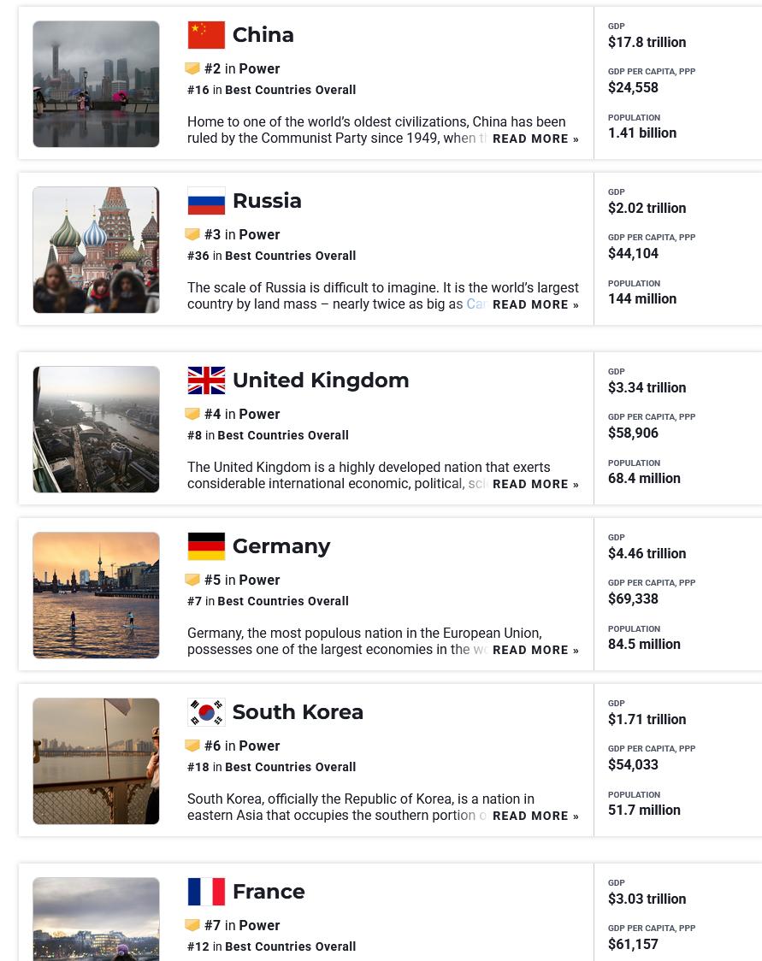The height and width of the screenshot is (961, 762).
Task: Click UK's #8 Best Countries Overall link
Action: click(x=268, y=435)
